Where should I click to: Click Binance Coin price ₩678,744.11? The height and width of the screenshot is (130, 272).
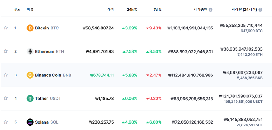click(x=102, y=75)
